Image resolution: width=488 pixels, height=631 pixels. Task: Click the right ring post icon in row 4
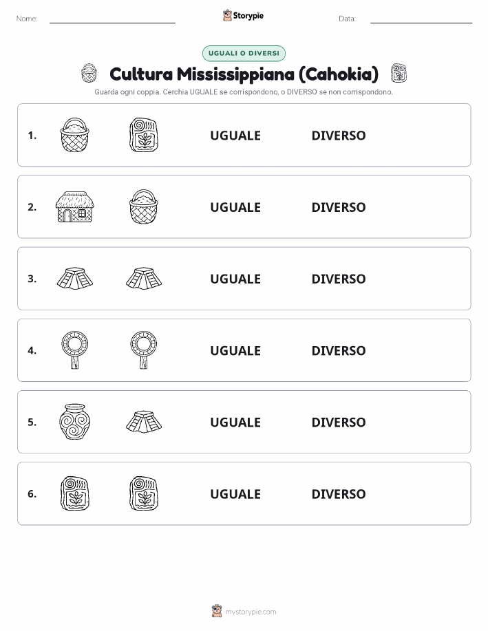tap(144, 350)
